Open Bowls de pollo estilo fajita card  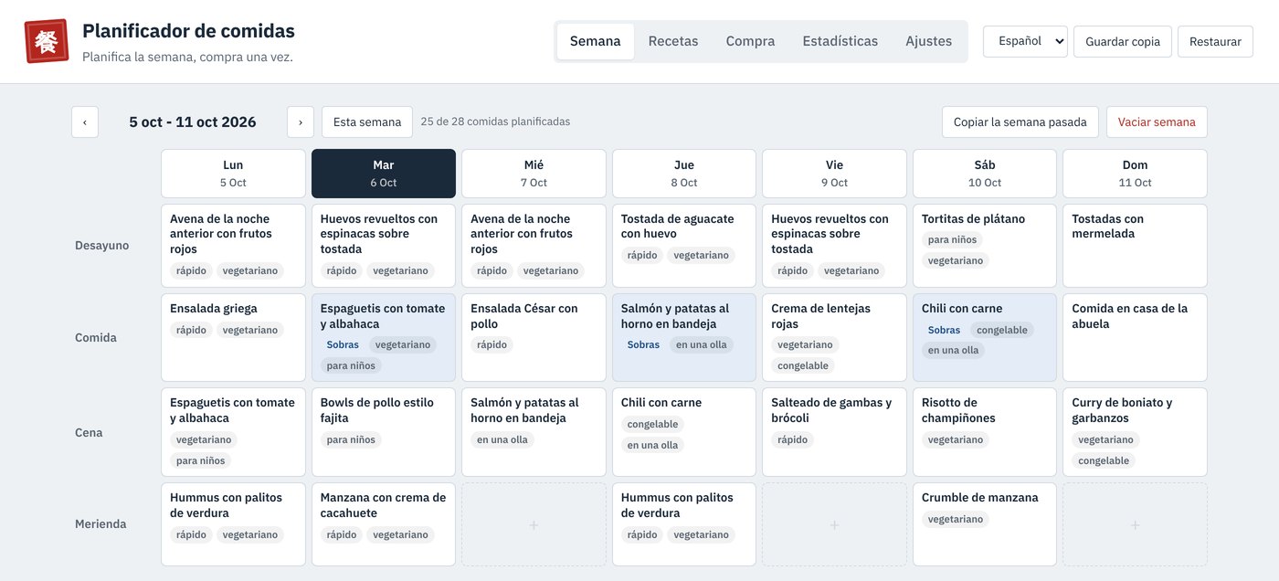pos(384,432)
